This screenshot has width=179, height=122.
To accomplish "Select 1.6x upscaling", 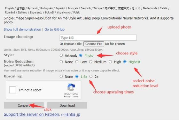I will tap(77, 77).
